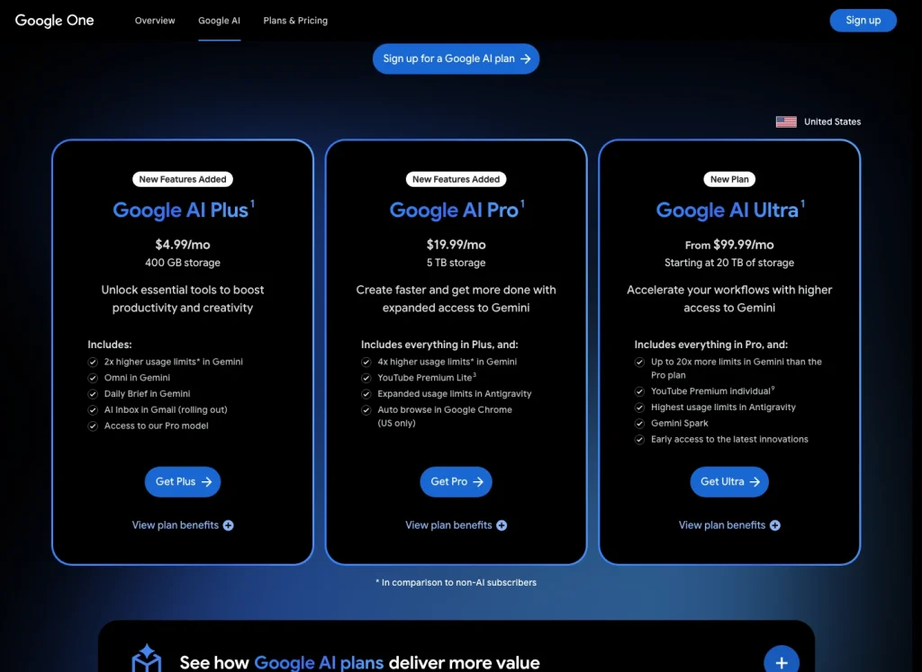Click checkmark beside Omni in Gemini

click(93, 378)
